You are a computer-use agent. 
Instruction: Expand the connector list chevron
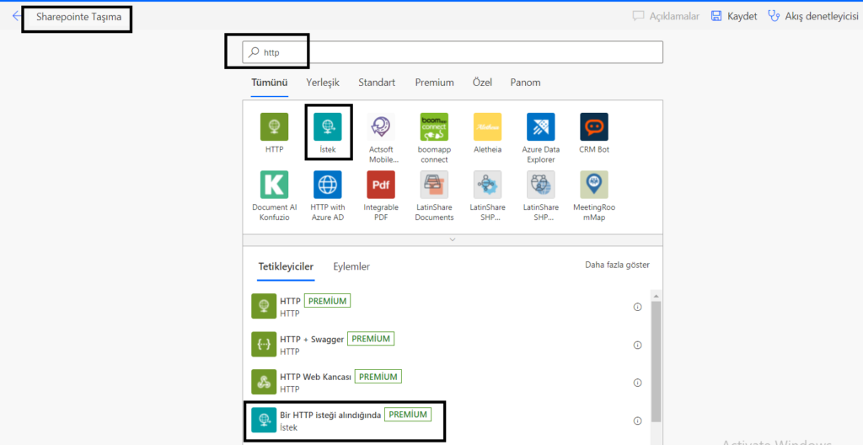[x=453, y=239]
